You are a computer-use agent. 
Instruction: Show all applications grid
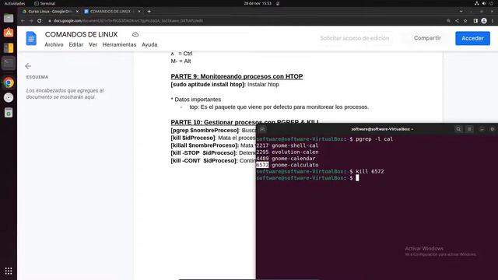pyautogui.click(x=9, y=271)
